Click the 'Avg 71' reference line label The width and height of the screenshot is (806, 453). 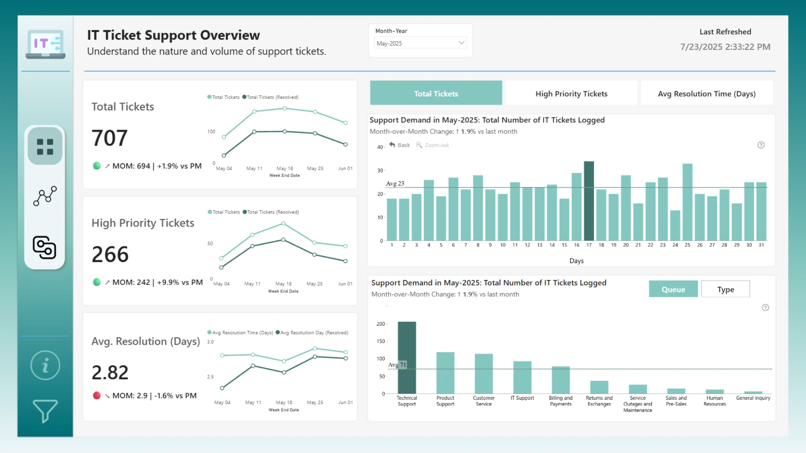pyautogui.click(x=397, y=365)
